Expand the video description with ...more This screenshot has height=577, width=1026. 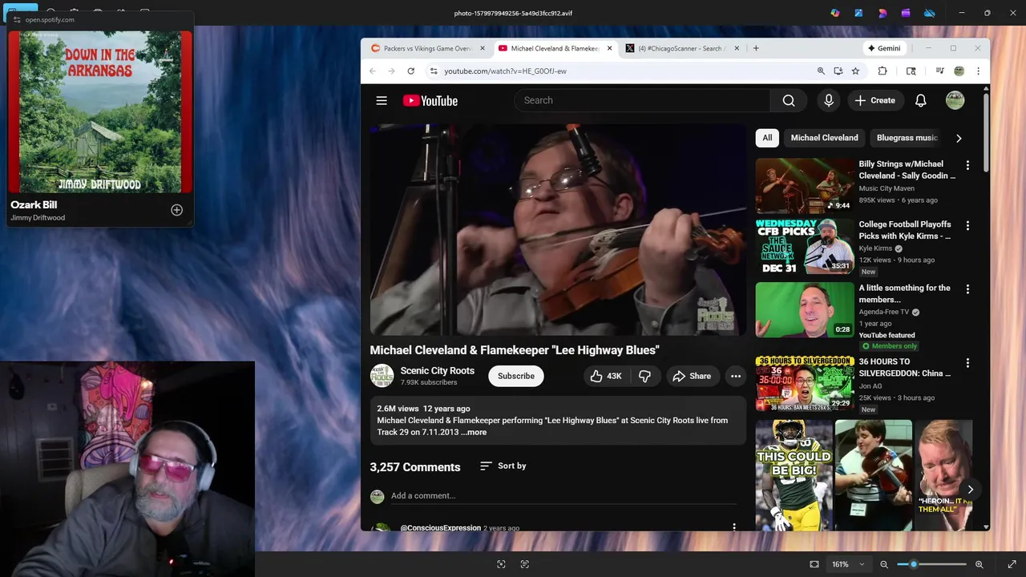click(x=474, y=432)
